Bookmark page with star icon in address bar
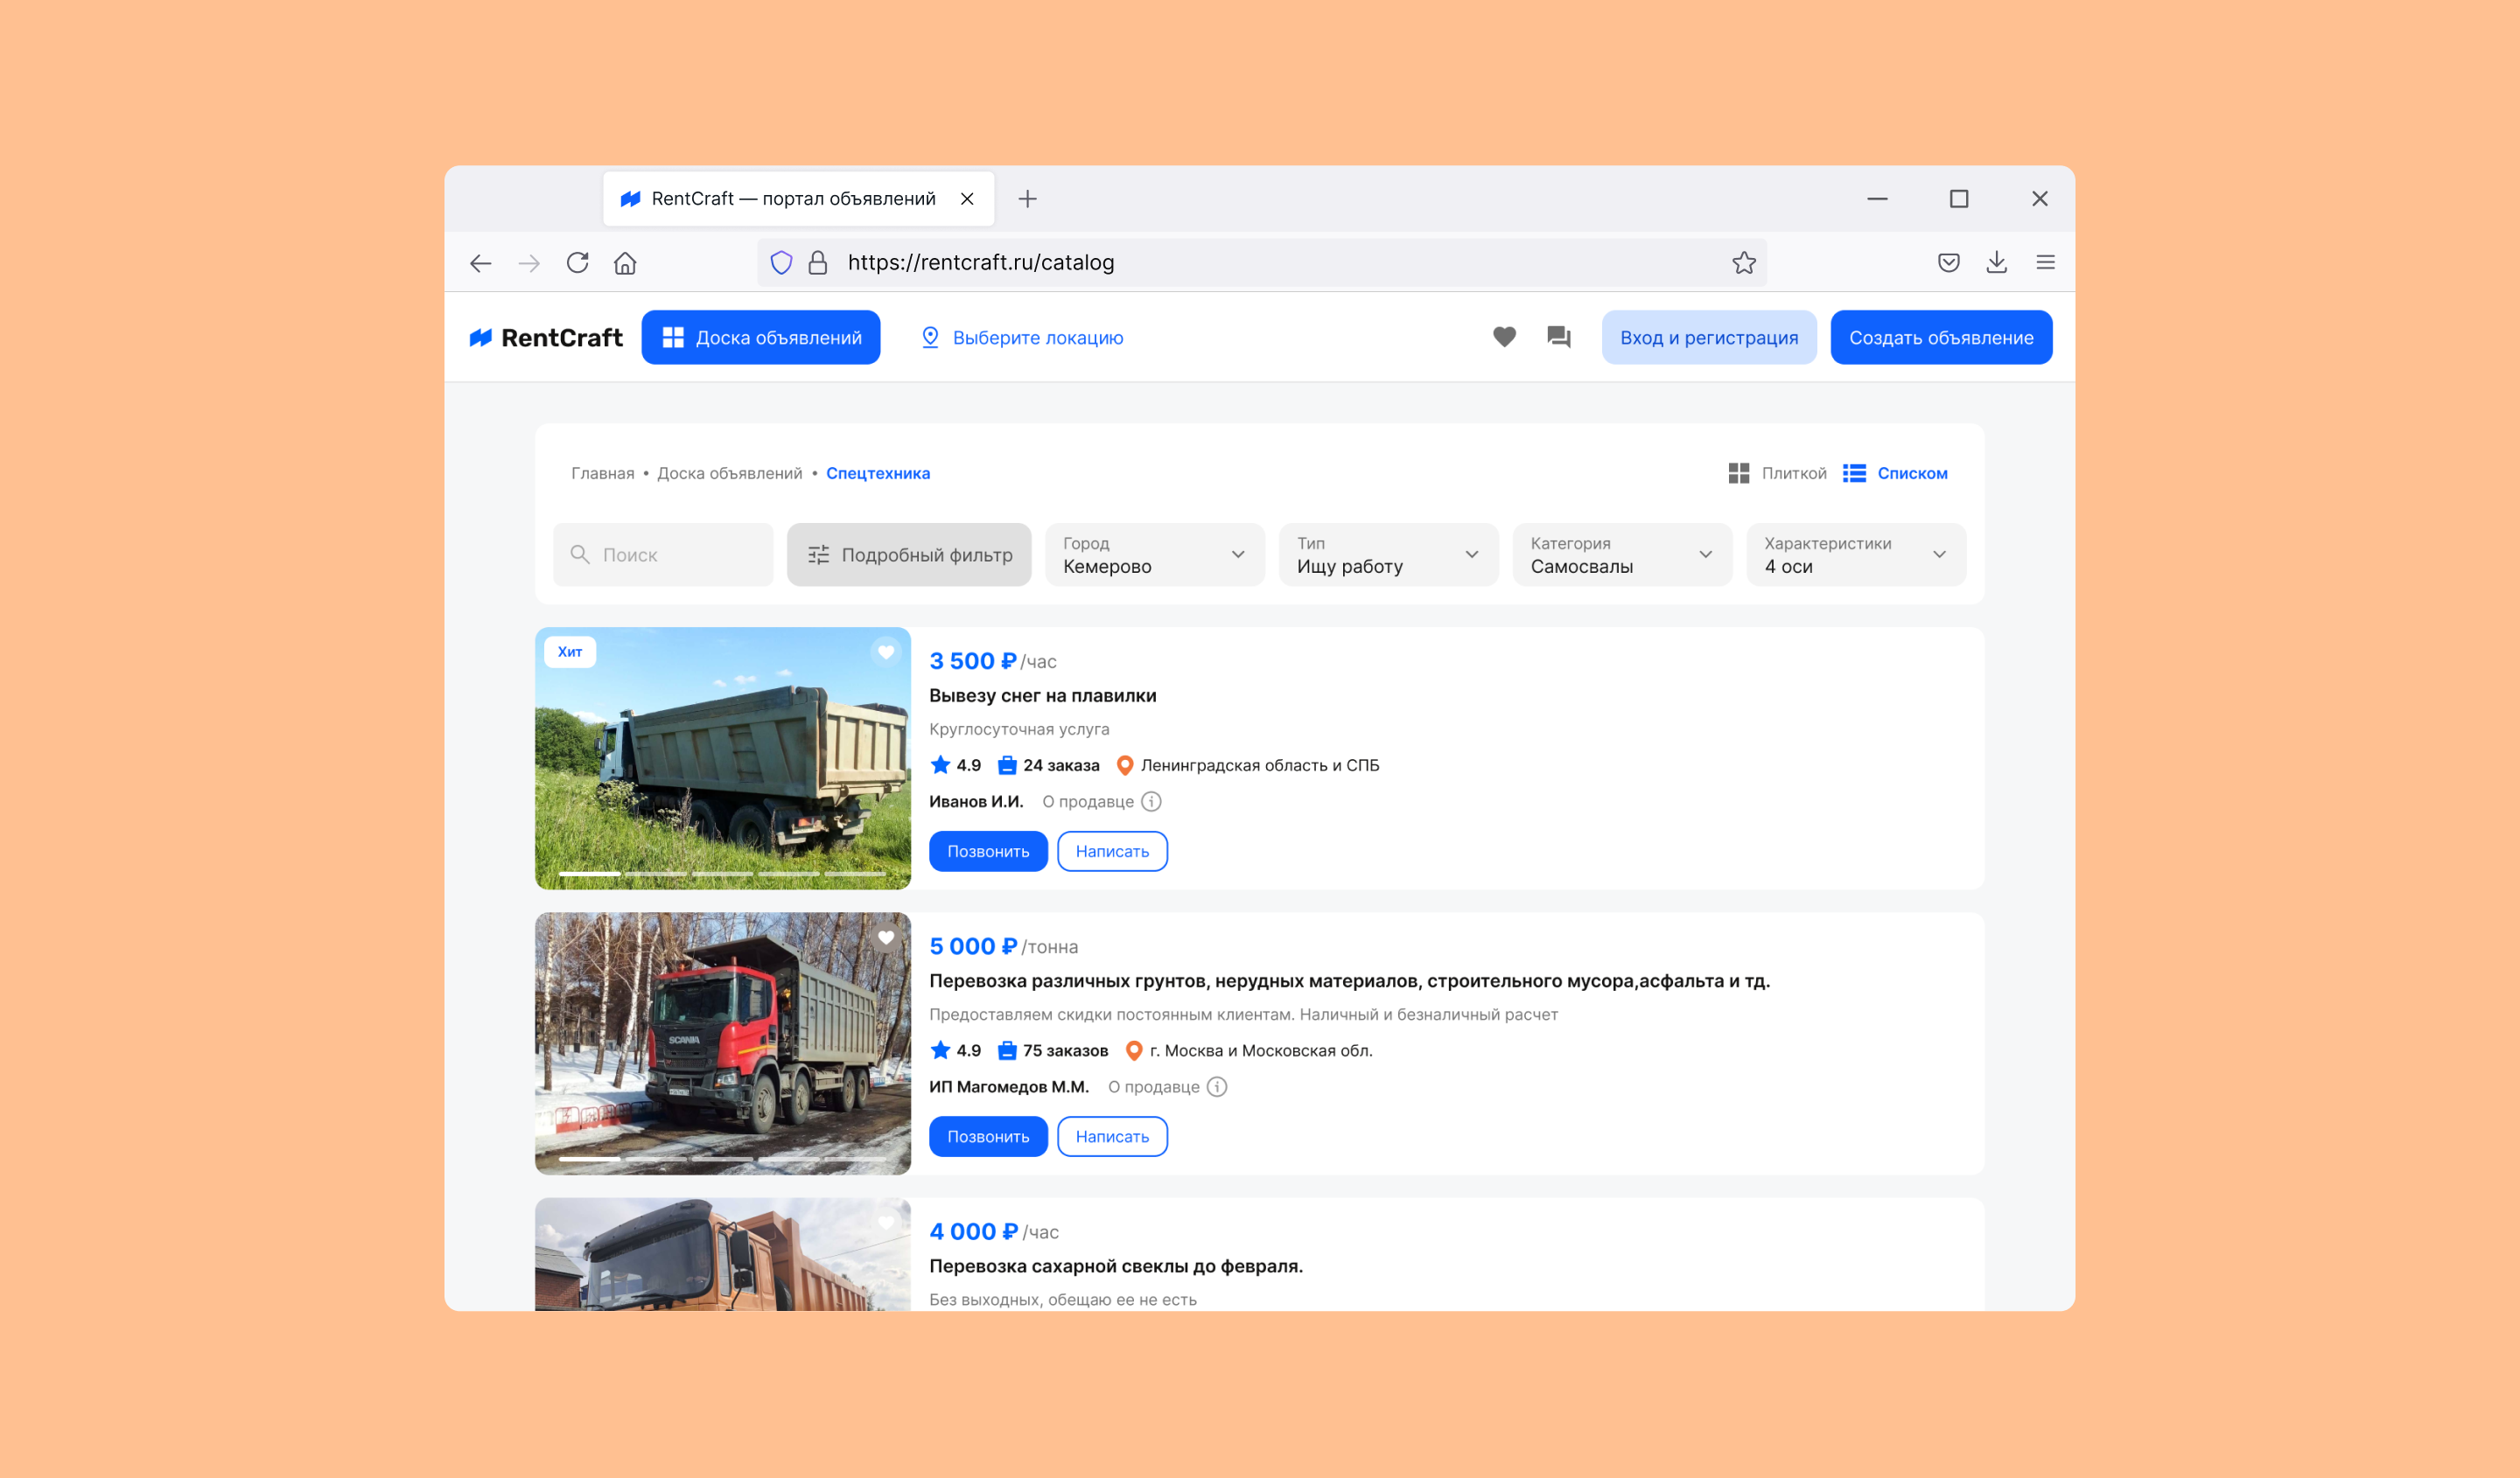The height and width of the screenshot is (1478, 2520). [1743, 263]
